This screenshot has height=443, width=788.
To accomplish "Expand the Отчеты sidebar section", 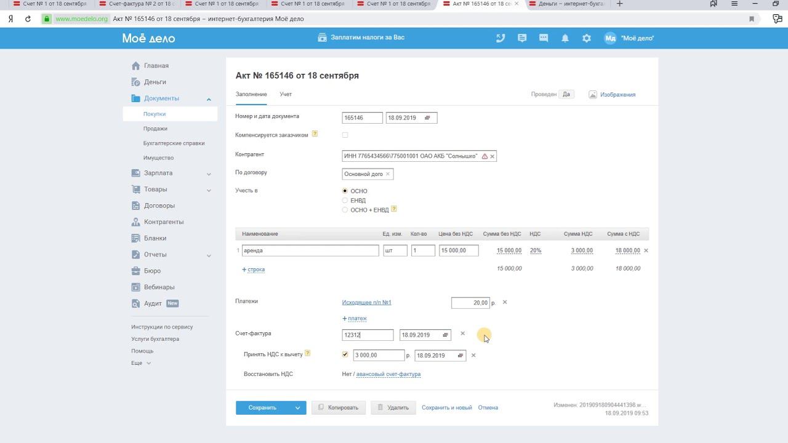I will [209, 255].
